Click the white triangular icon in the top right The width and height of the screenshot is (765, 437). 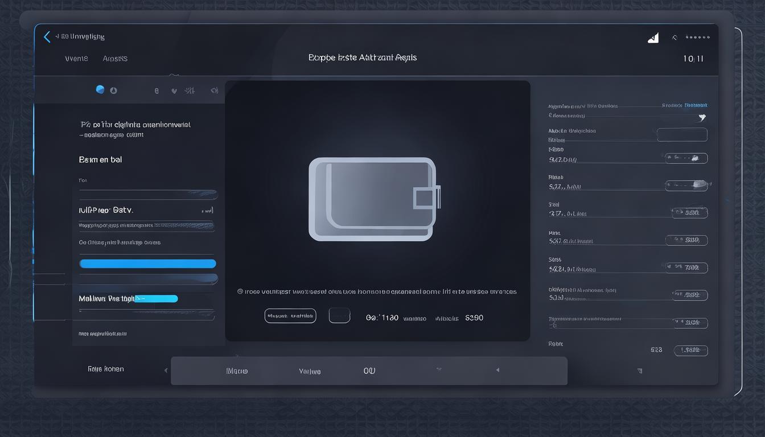(x=653, y=38)
